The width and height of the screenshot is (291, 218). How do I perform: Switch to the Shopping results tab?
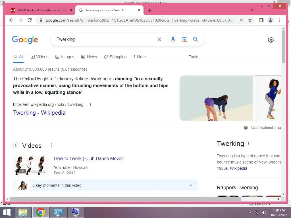tap(115, 57)
